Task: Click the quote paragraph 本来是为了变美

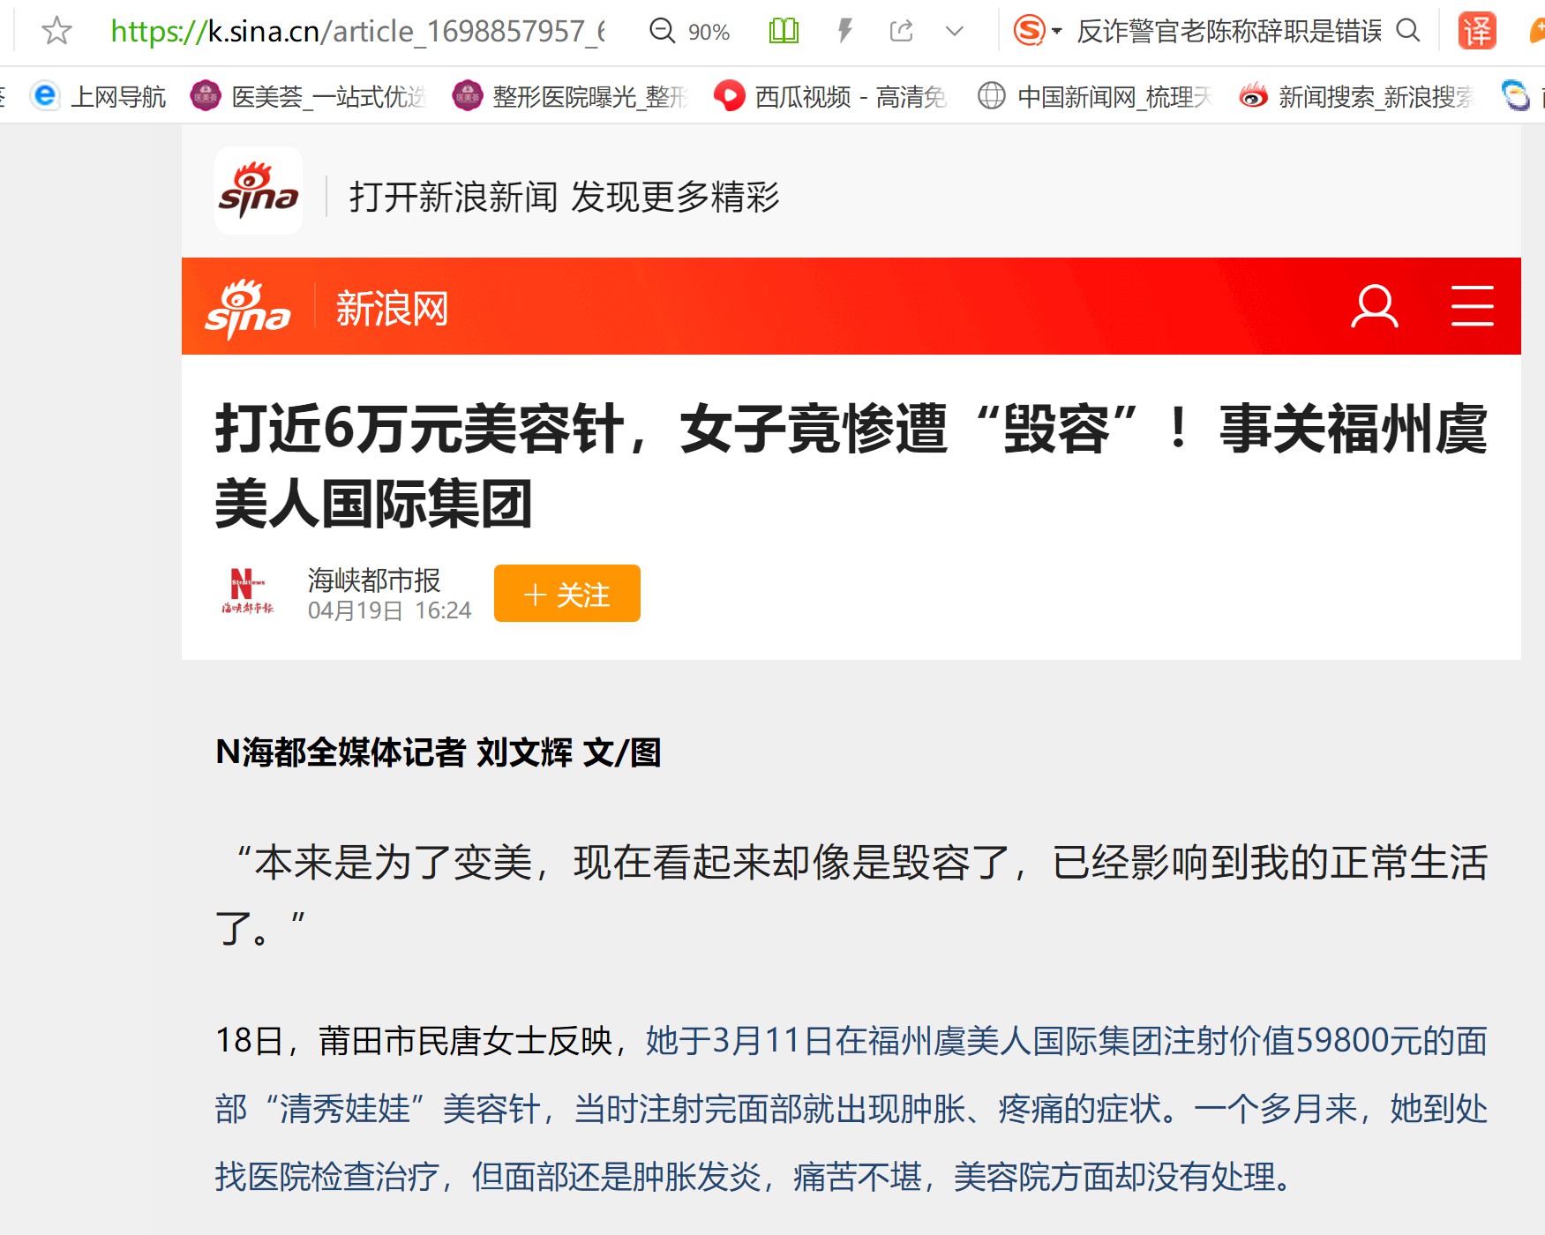Action: coord(851,894)
